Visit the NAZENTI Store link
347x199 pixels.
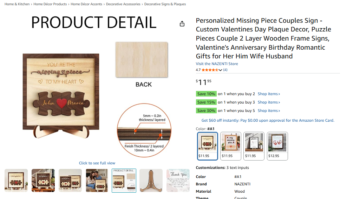click(x=217, y=64)
